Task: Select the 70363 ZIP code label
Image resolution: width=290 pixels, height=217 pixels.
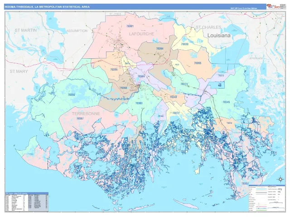Action: coord(139,103)
